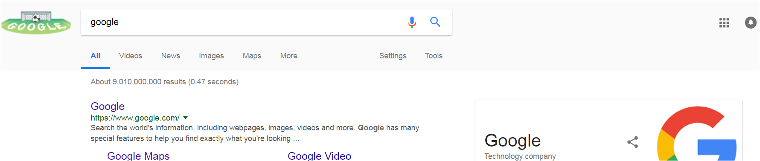
Task: Click the Google G logo thumbnail
Action: (x=697, y=133)
